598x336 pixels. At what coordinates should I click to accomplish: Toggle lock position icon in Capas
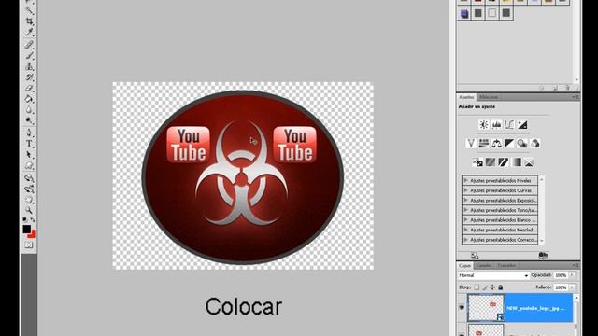492,287
